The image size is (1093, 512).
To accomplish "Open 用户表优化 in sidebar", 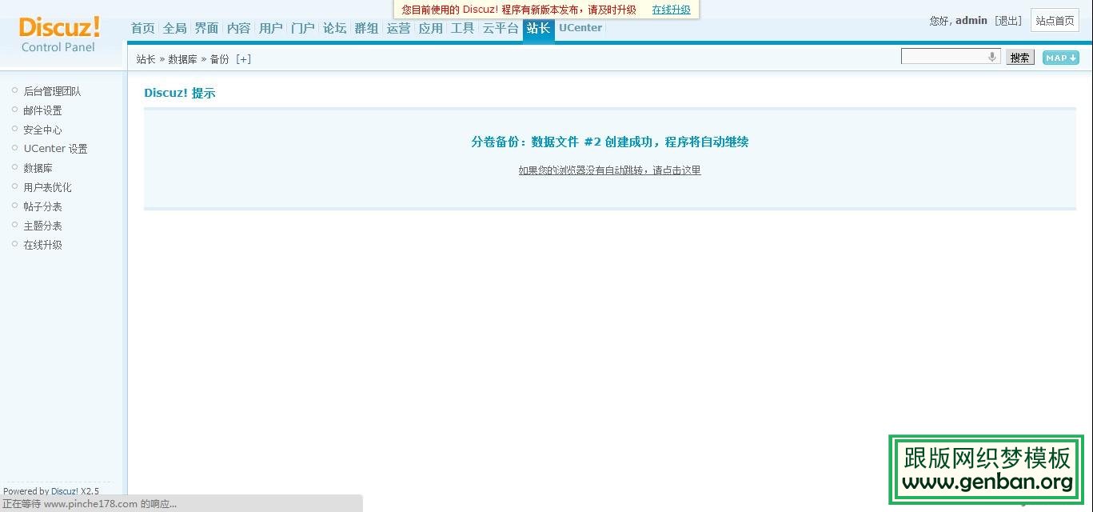I will coord(47,187).
